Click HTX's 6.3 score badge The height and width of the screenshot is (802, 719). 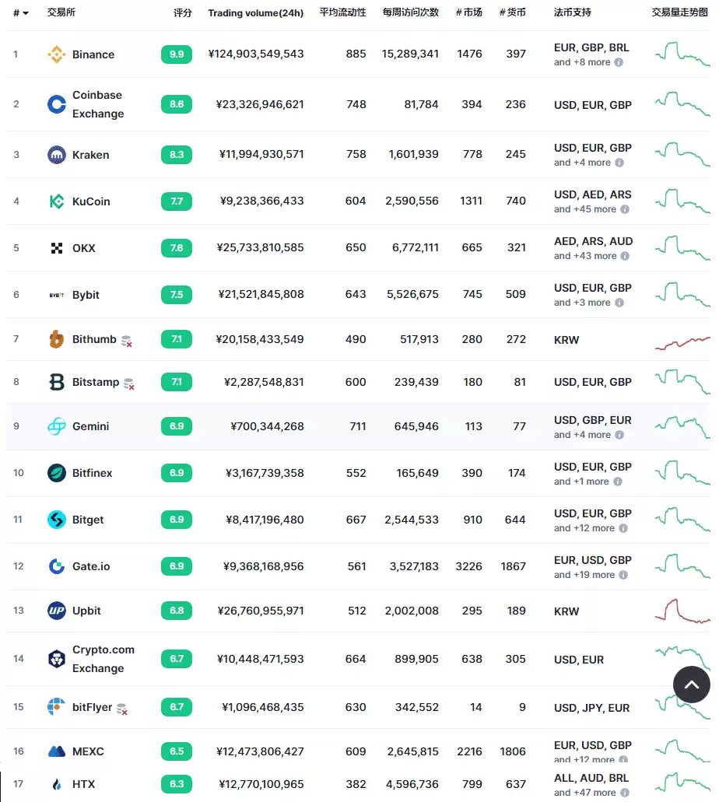point(177,784)
